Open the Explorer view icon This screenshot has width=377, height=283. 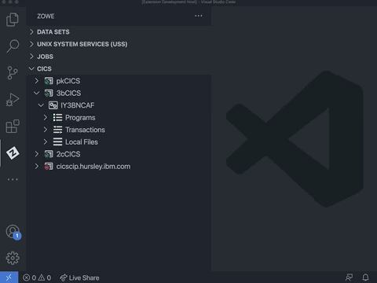(13, 20)
